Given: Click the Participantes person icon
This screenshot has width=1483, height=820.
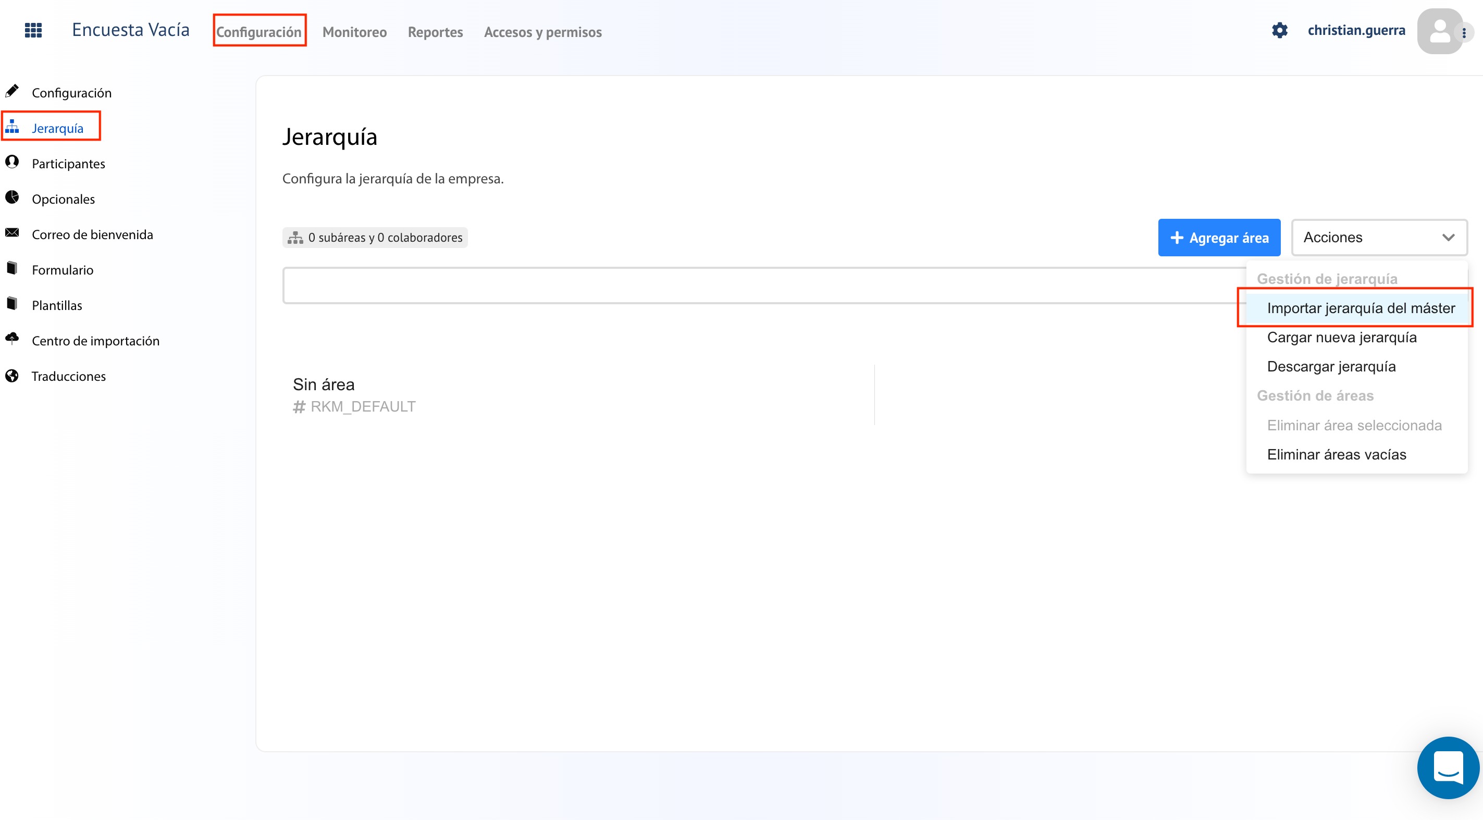Looking at the screenshot, I should pos(12,161).
